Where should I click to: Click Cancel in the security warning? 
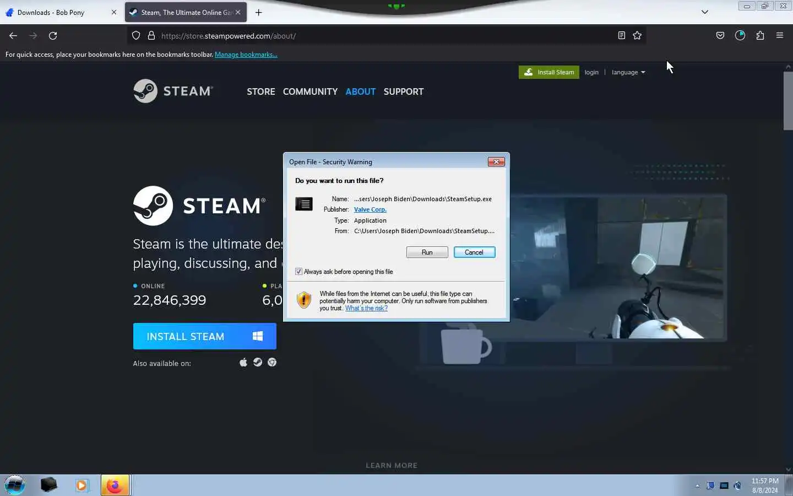coord(474,252)
